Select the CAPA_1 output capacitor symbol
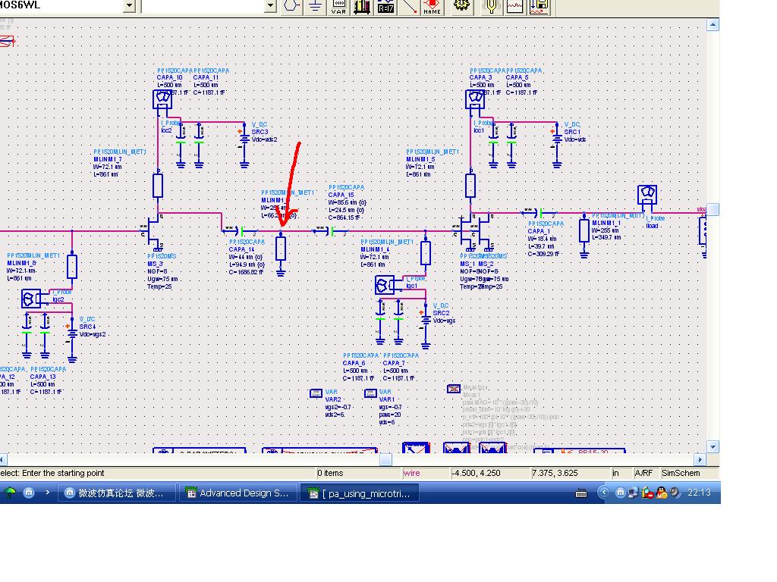 (540, 213)
